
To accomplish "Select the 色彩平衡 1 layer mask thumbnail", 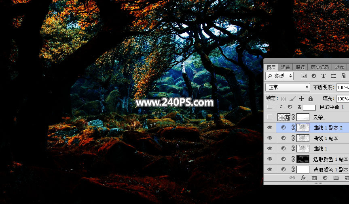I will click(x=309, y=107).
